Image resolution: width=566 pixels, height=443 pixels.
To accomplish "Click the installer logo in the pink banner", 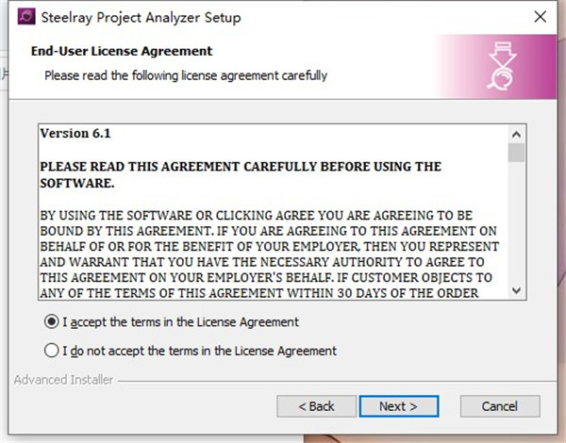I will 502,66.
